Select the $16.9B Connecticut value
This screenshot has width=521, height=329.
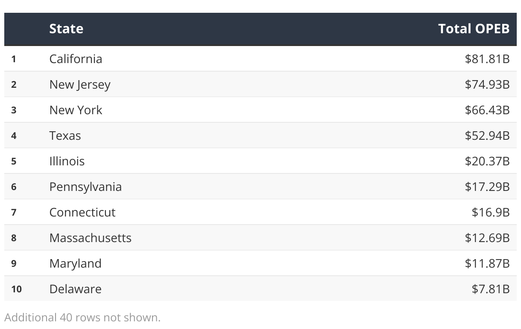[491, 212]
